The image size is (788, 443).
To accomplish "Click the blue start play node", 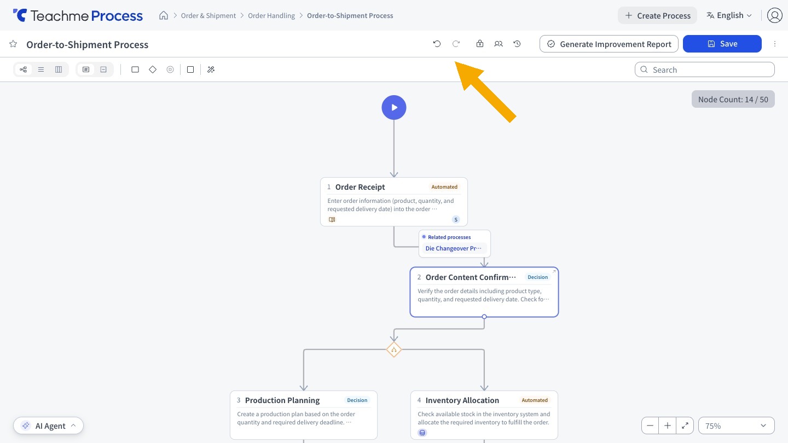I will [x=394, y=108].
